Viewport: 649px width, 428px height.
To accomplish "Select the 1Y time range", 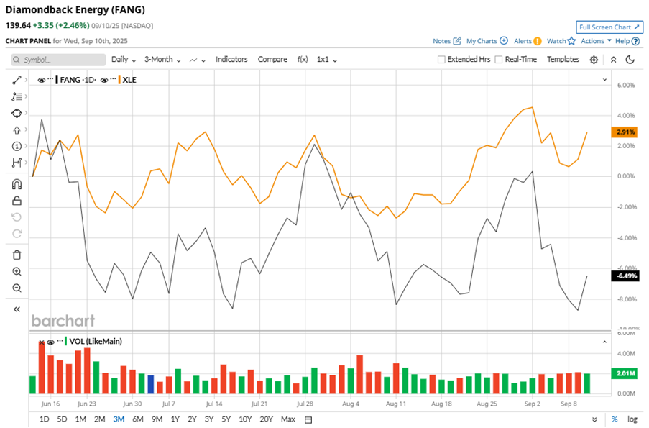I will coord(175,419).
